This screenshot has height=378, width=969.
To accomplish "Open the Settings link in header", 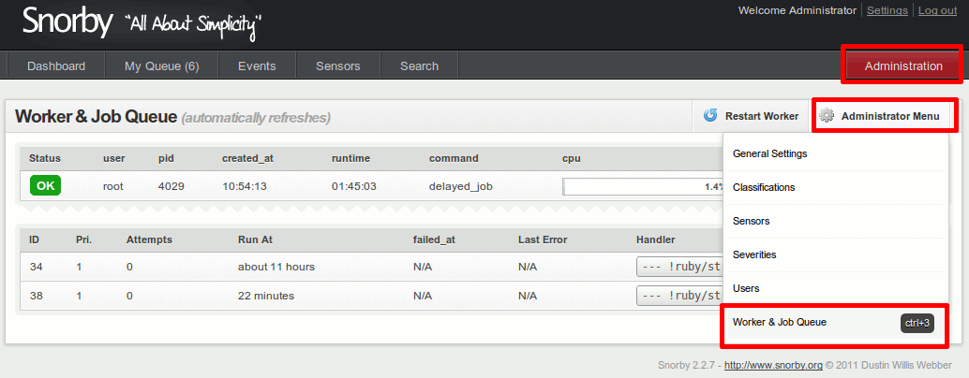I will pyautogui.click(x=887, y=10).
